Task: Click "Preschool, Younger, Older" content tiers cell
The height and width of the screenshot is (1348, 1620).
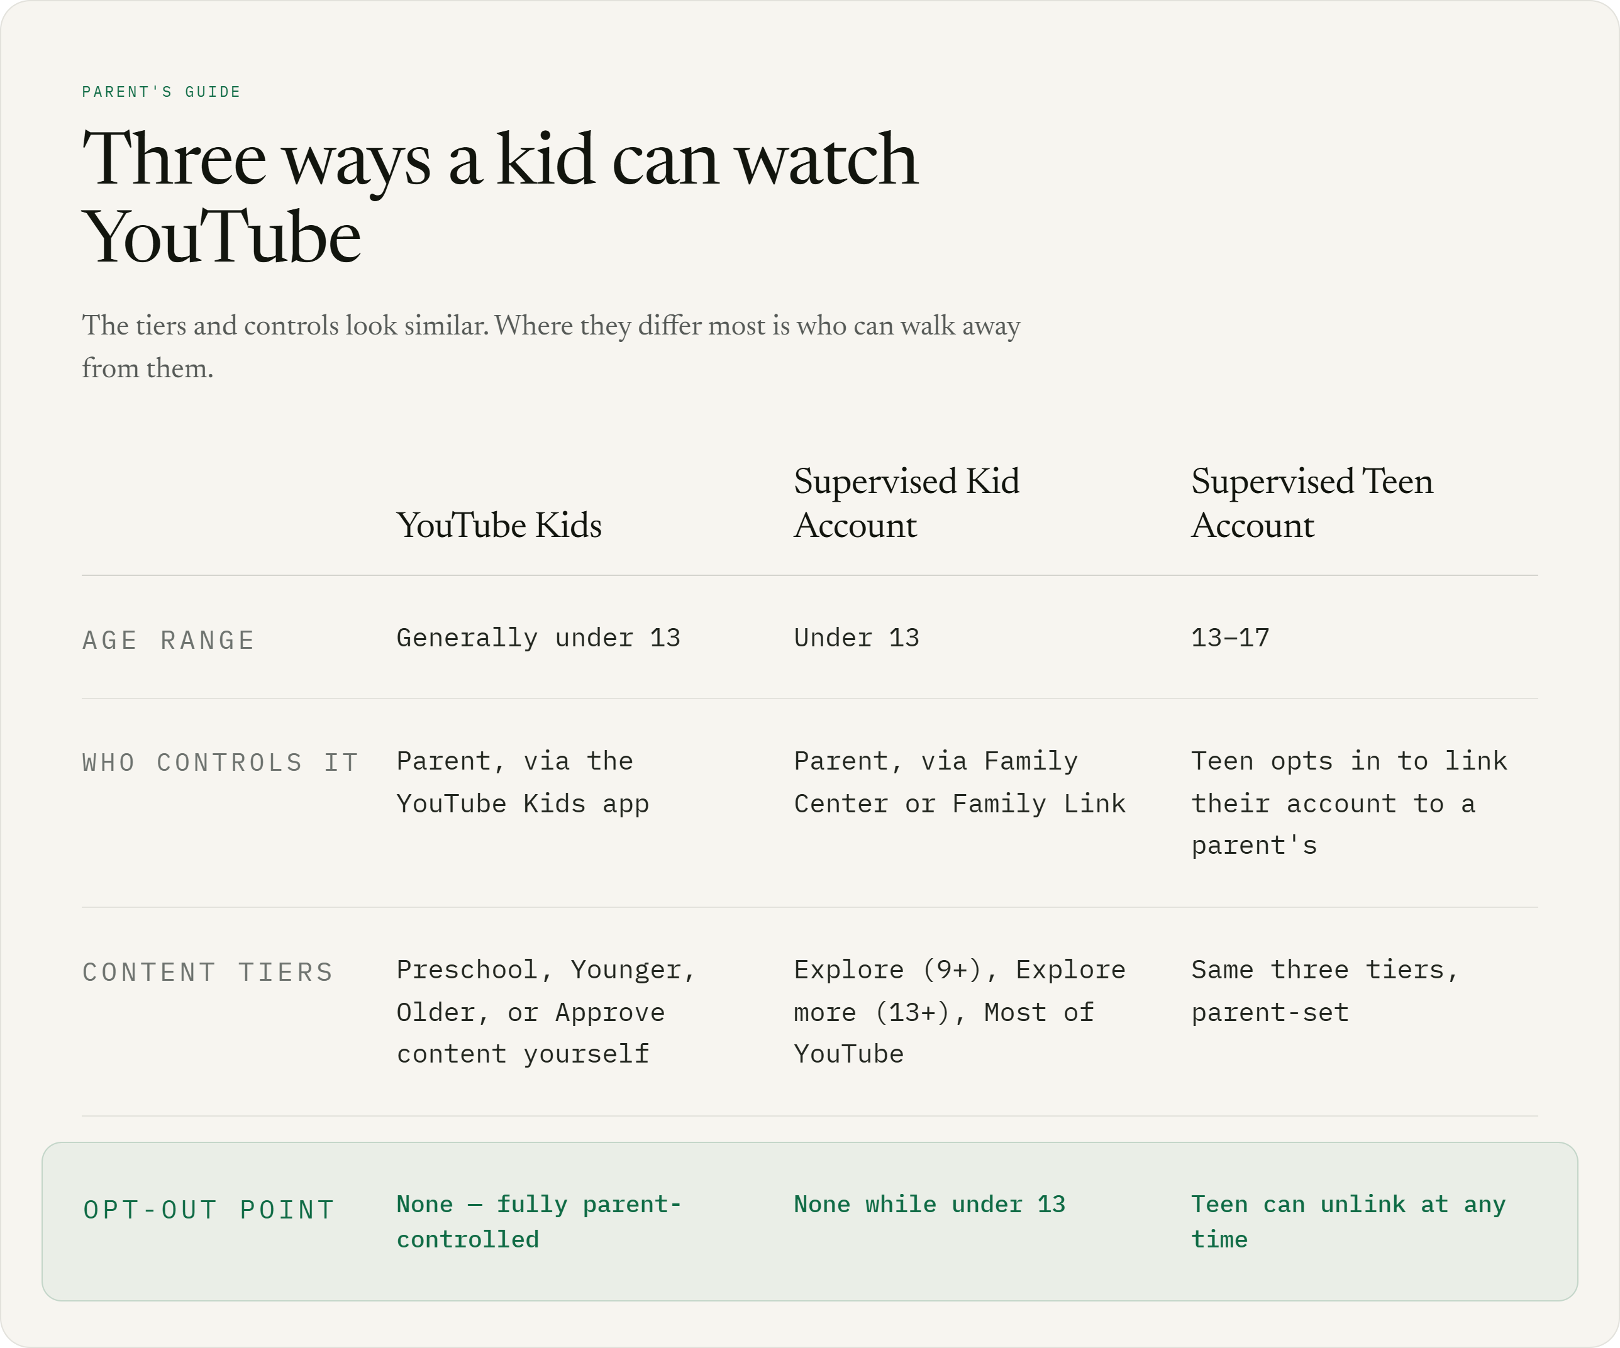Action: coord(545,1012)
